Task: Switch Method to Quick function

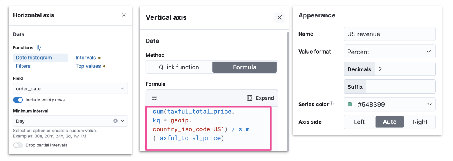Action: 179,67
